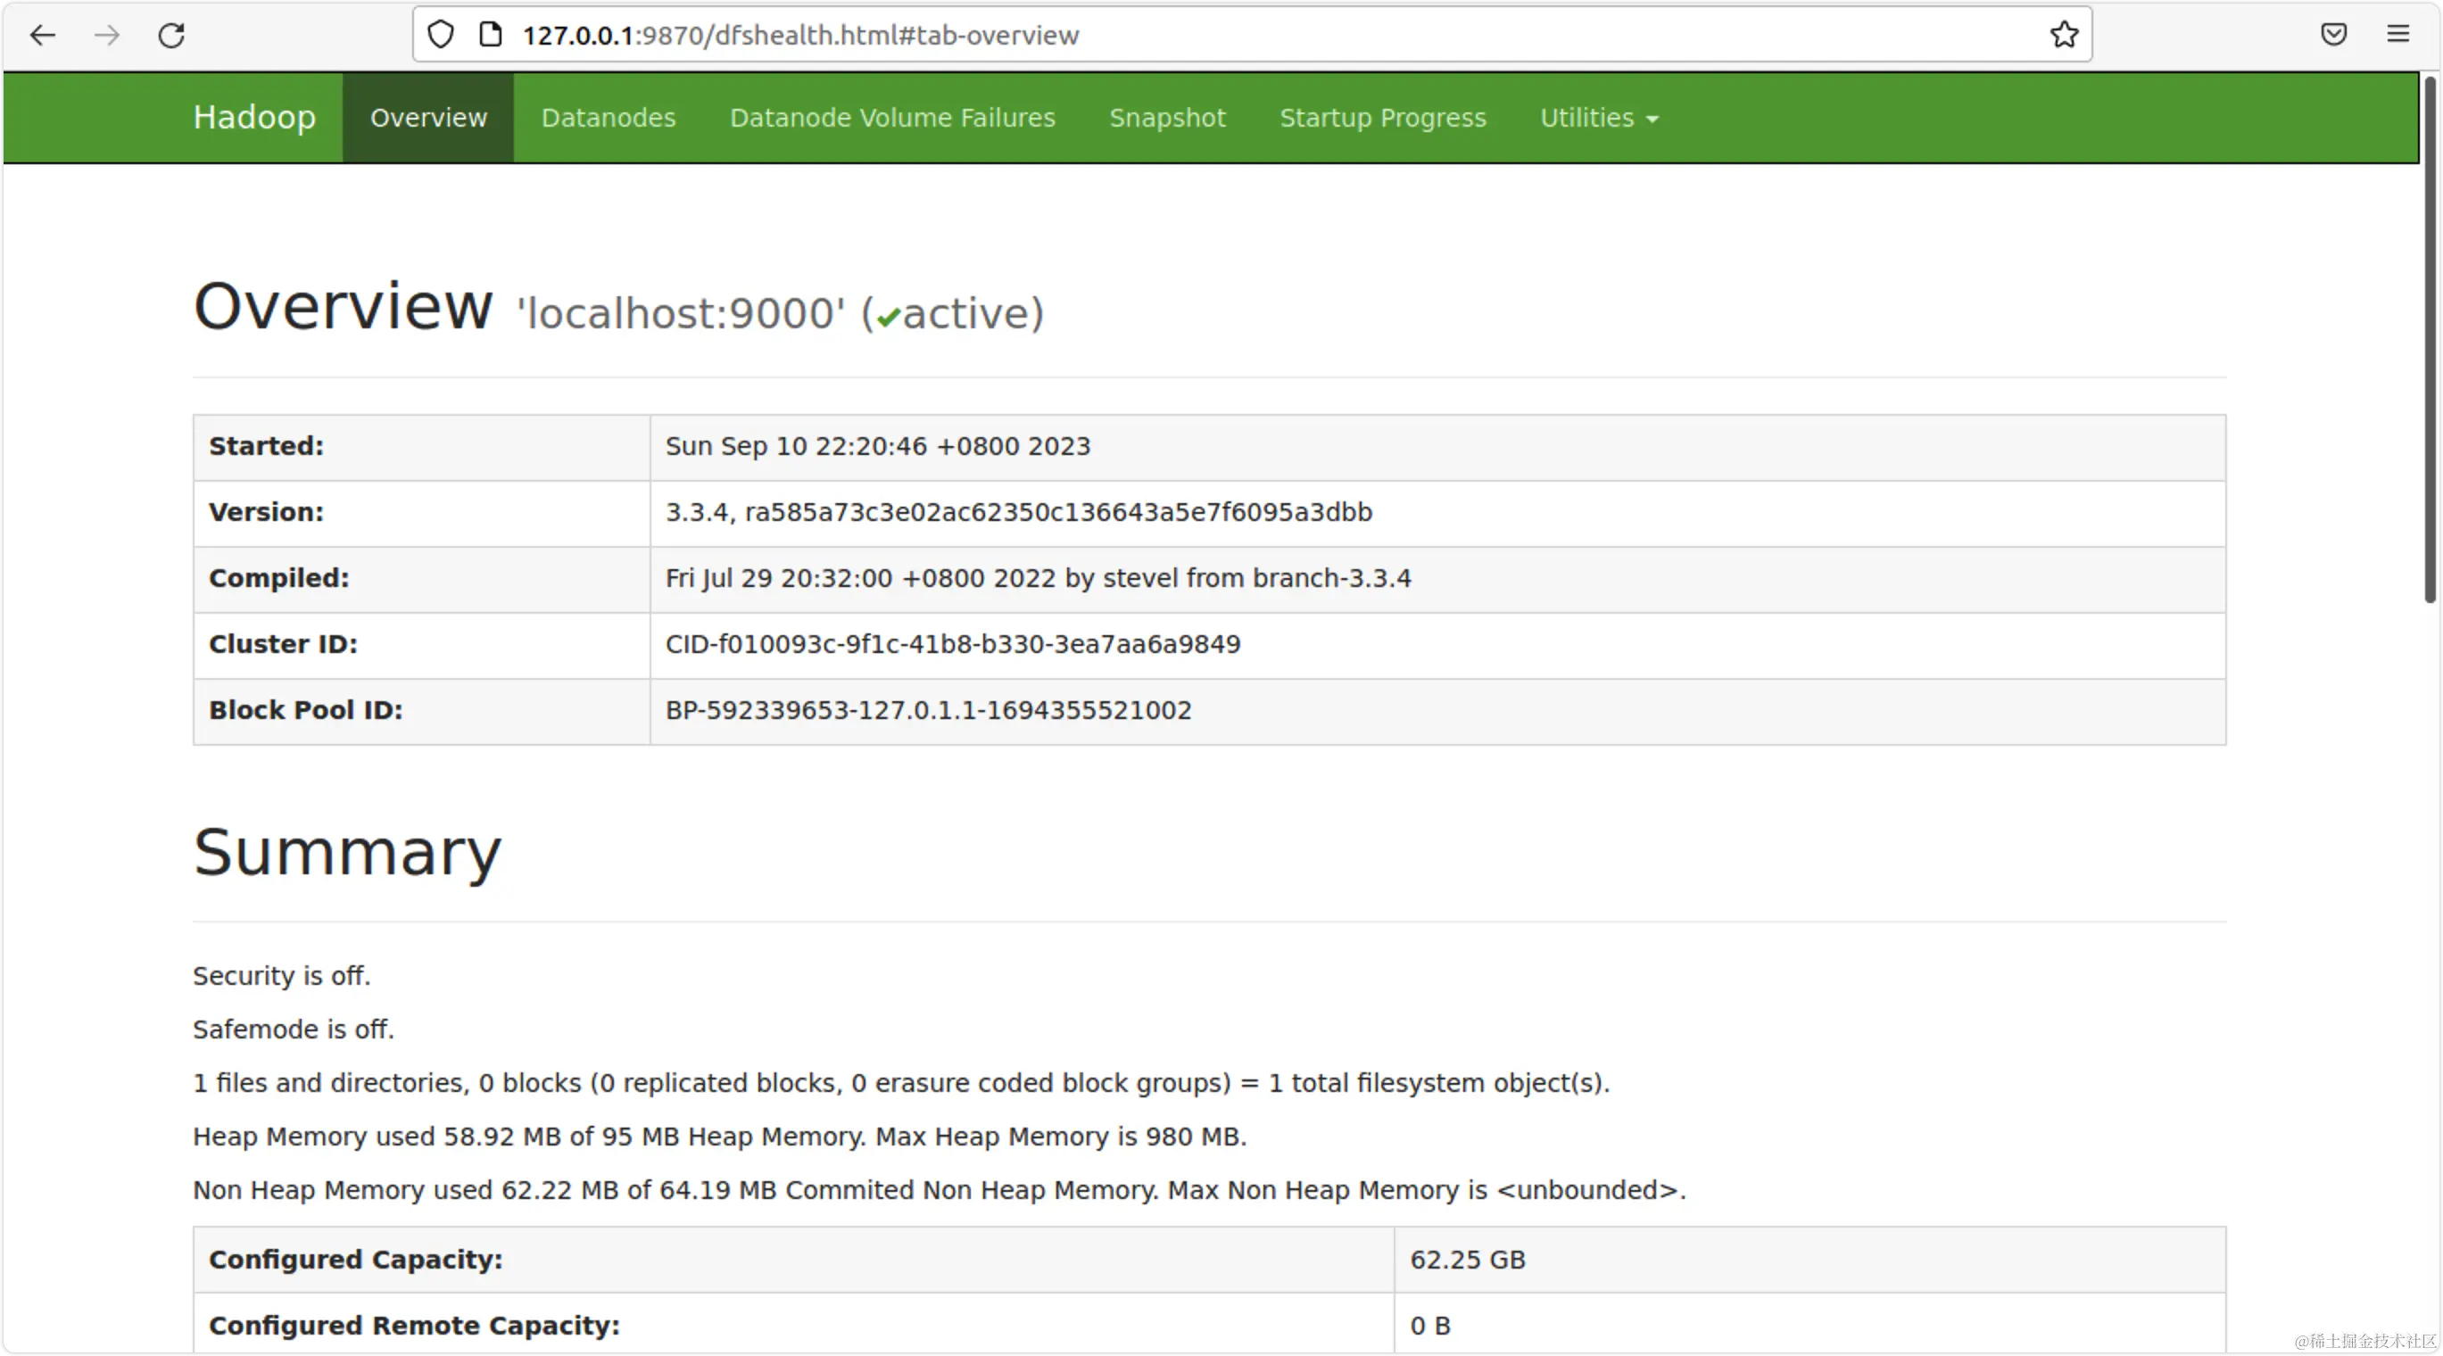The width and height of the screenshot is (2443, 1356).
Task: Click the shield tracking protection icon
Action: (x=440, y=35)
